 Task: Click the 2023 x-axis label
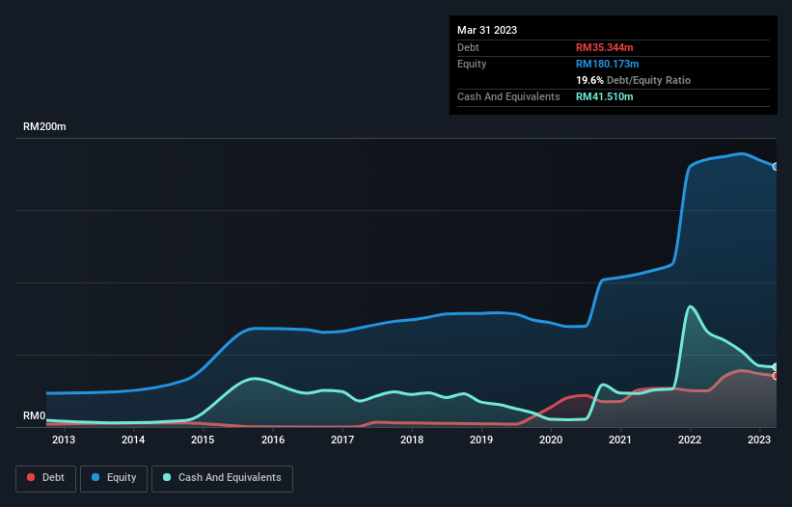click(759, 440)
